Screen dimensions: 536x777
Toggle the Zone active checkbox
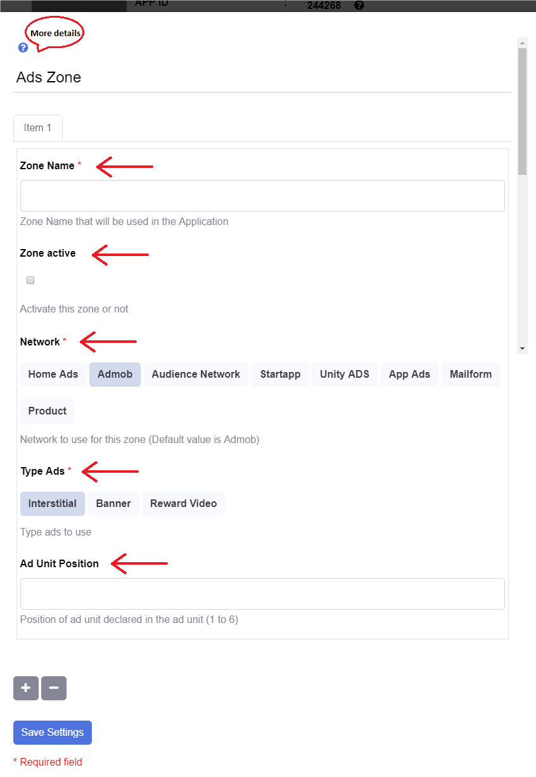click(30, 280)
